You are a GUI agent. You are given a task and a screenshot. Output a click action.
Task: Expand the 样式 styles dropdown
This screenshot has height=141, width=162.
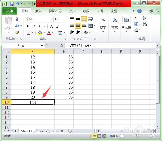115,32
